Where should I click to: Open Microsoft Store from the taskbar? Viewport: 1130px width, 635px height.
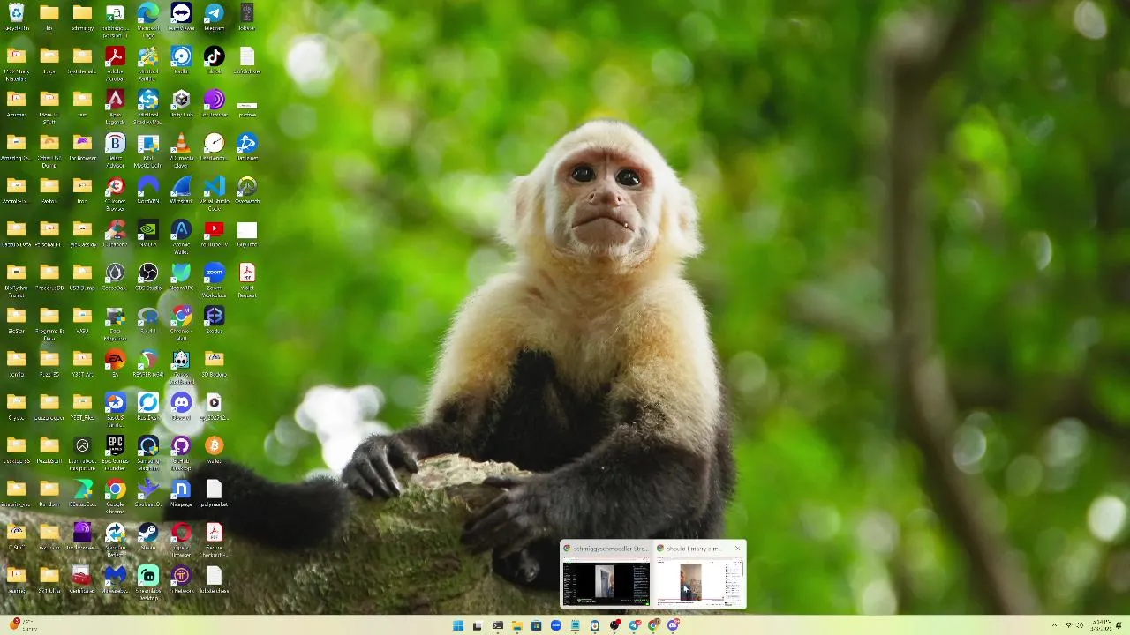(x=536, y=625)
